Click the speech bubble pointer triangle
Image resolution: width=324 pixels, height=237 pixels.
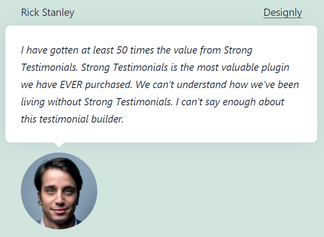pyautogui.click(x=59, y=145)
